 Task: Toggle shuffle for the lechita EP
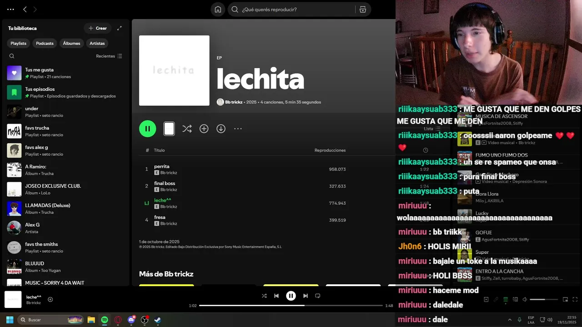click(x=187, y=129)
